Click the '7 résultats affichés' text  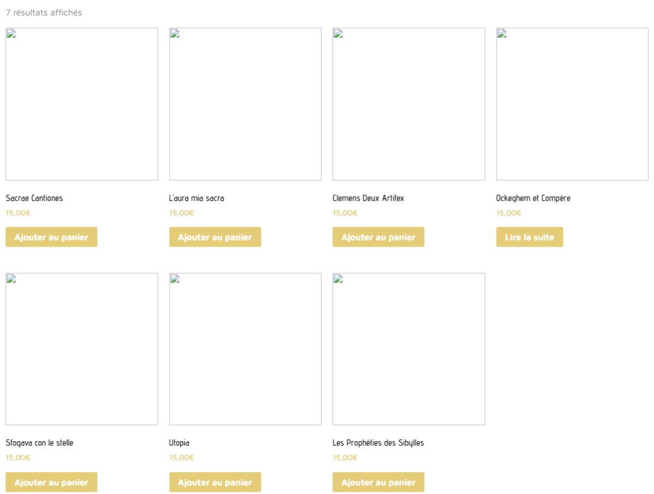44,13
